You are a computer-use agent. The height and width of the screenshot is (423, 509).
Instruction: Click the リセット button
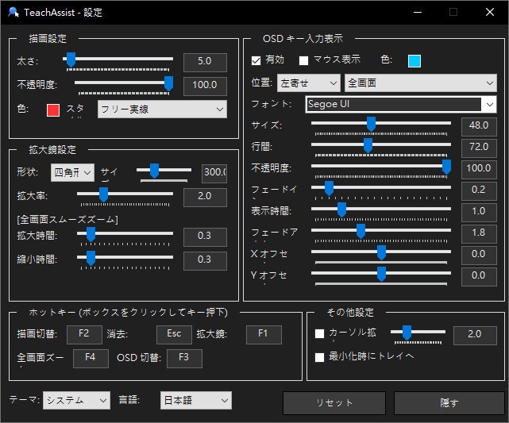334,403
